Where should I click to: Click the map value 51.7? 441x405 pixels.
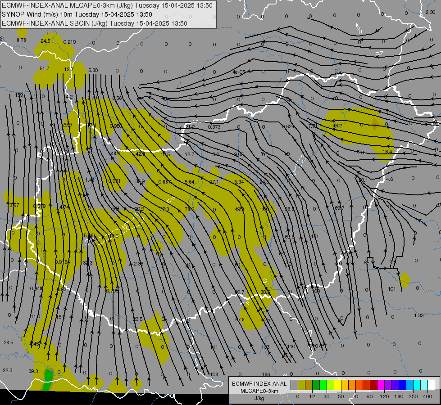point(45,68)
